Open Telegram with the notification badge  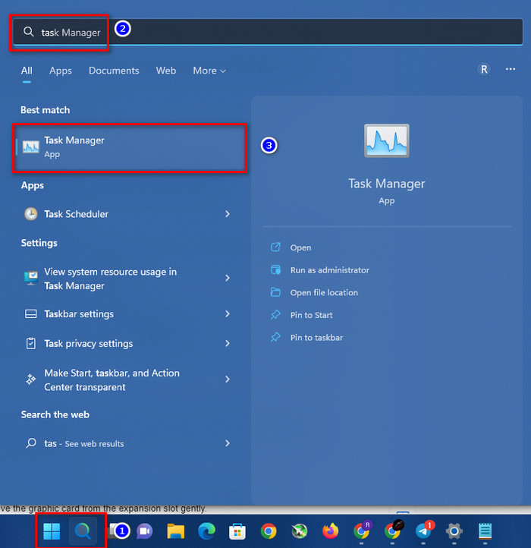tap(424, 531)
